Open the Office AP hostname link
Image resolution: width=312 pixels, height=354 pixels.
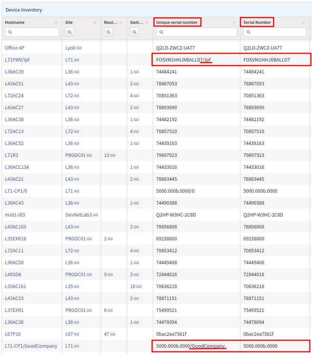(x=15, y=48)
